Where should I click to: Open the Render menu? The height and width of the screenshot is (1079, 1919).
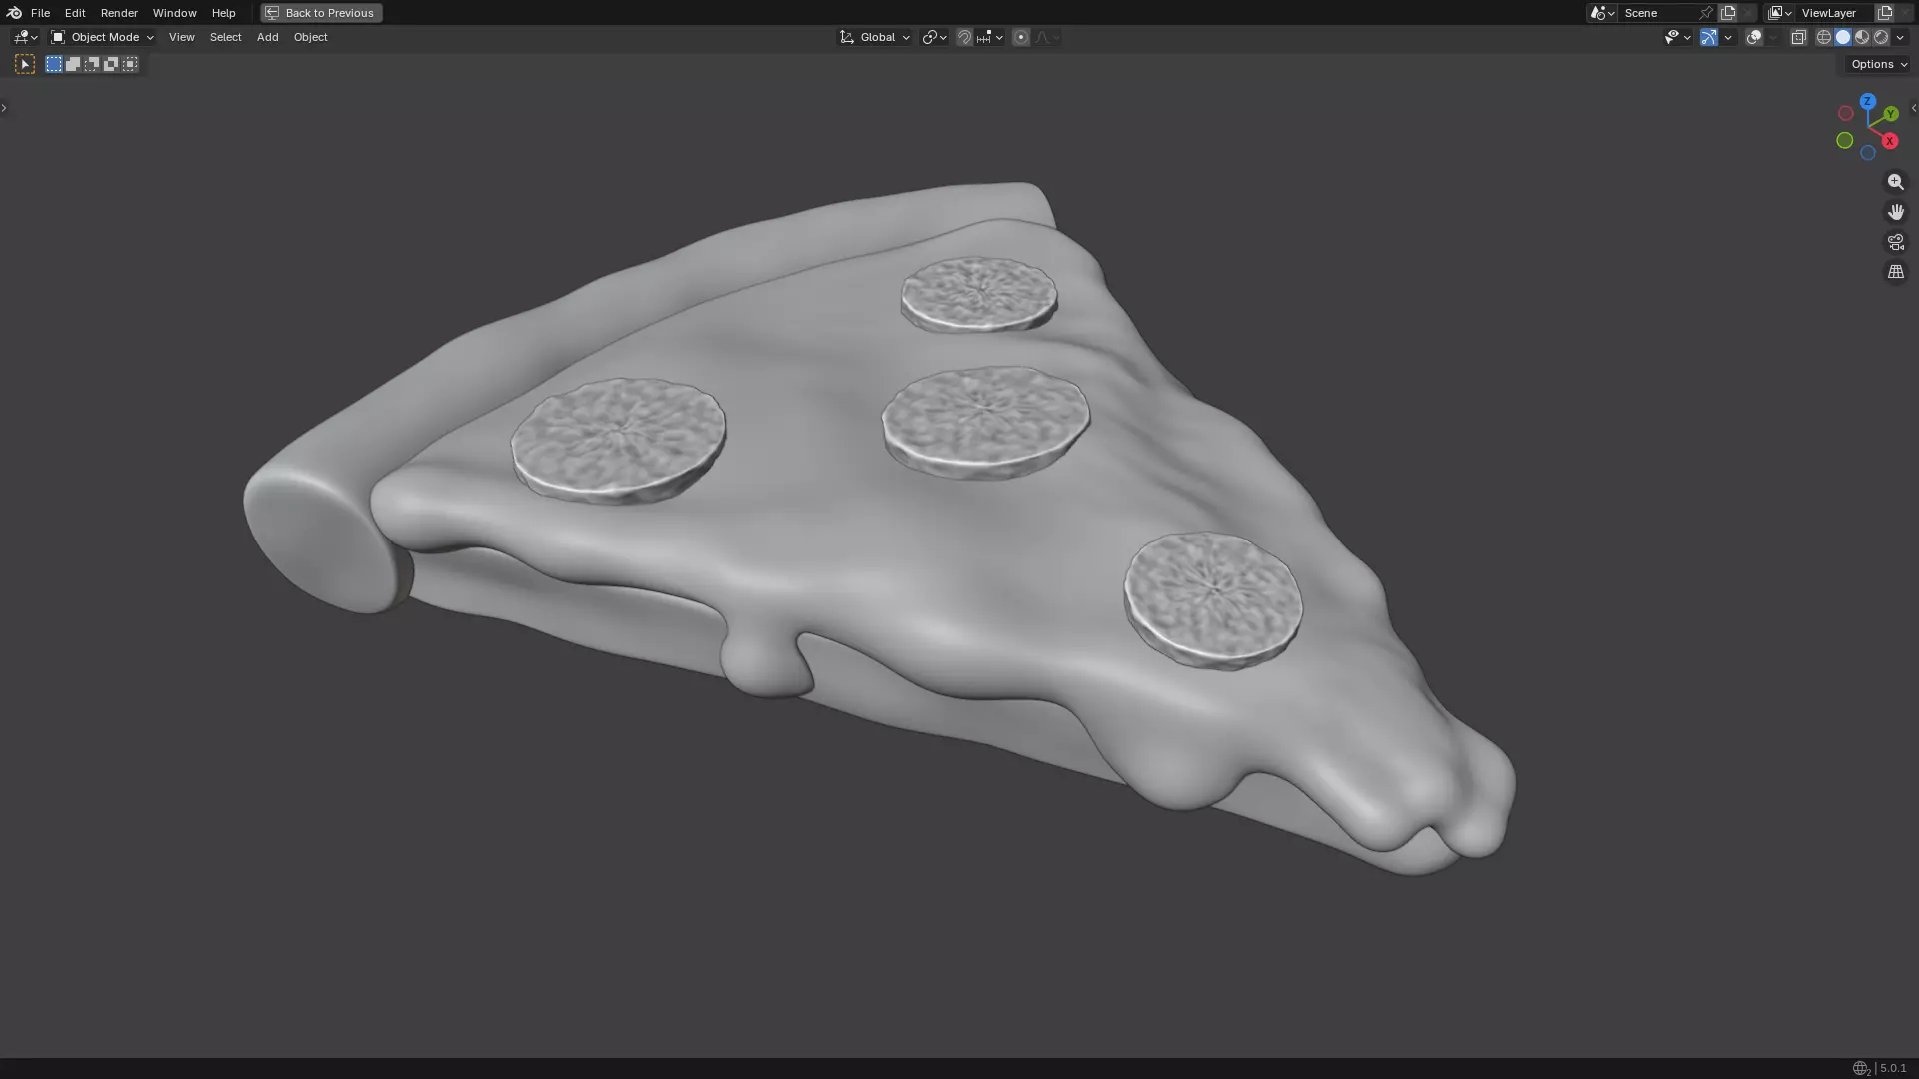click(x=119, y=13)
